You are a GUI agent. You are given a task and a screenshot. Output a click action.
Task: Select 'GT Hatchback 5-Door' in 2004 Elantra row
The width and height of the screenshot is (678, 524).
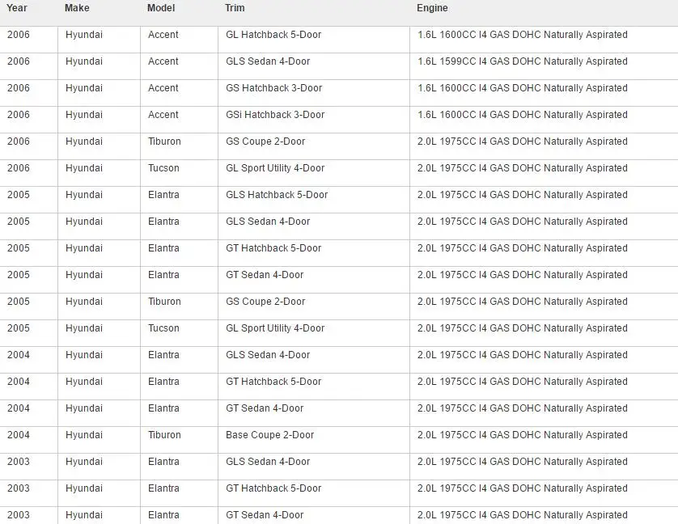[273, 382]
